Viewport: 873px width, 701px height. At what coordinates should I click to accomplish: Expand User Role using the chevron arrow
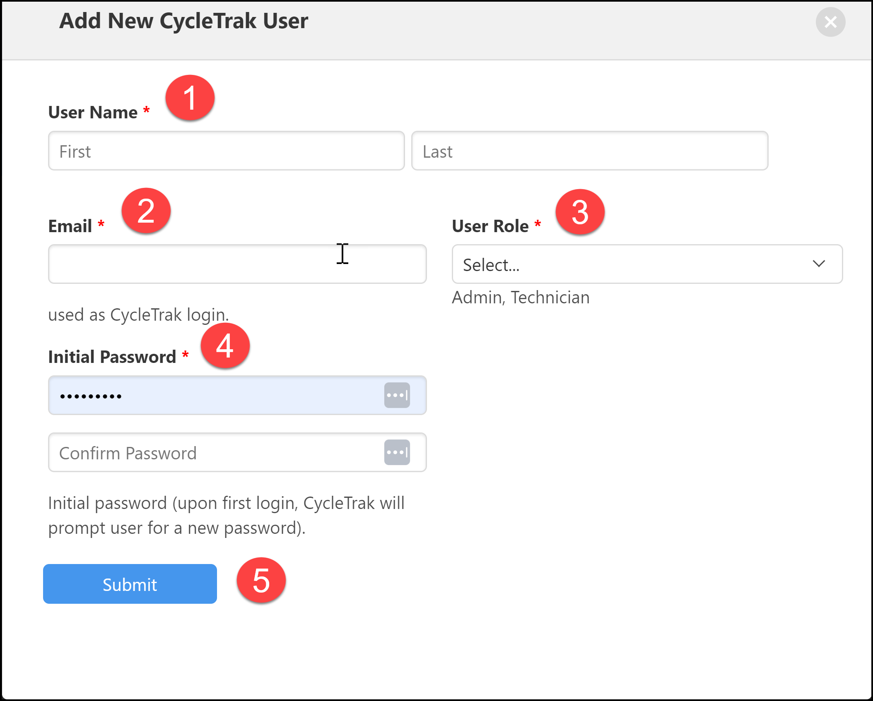coord(819,264)
